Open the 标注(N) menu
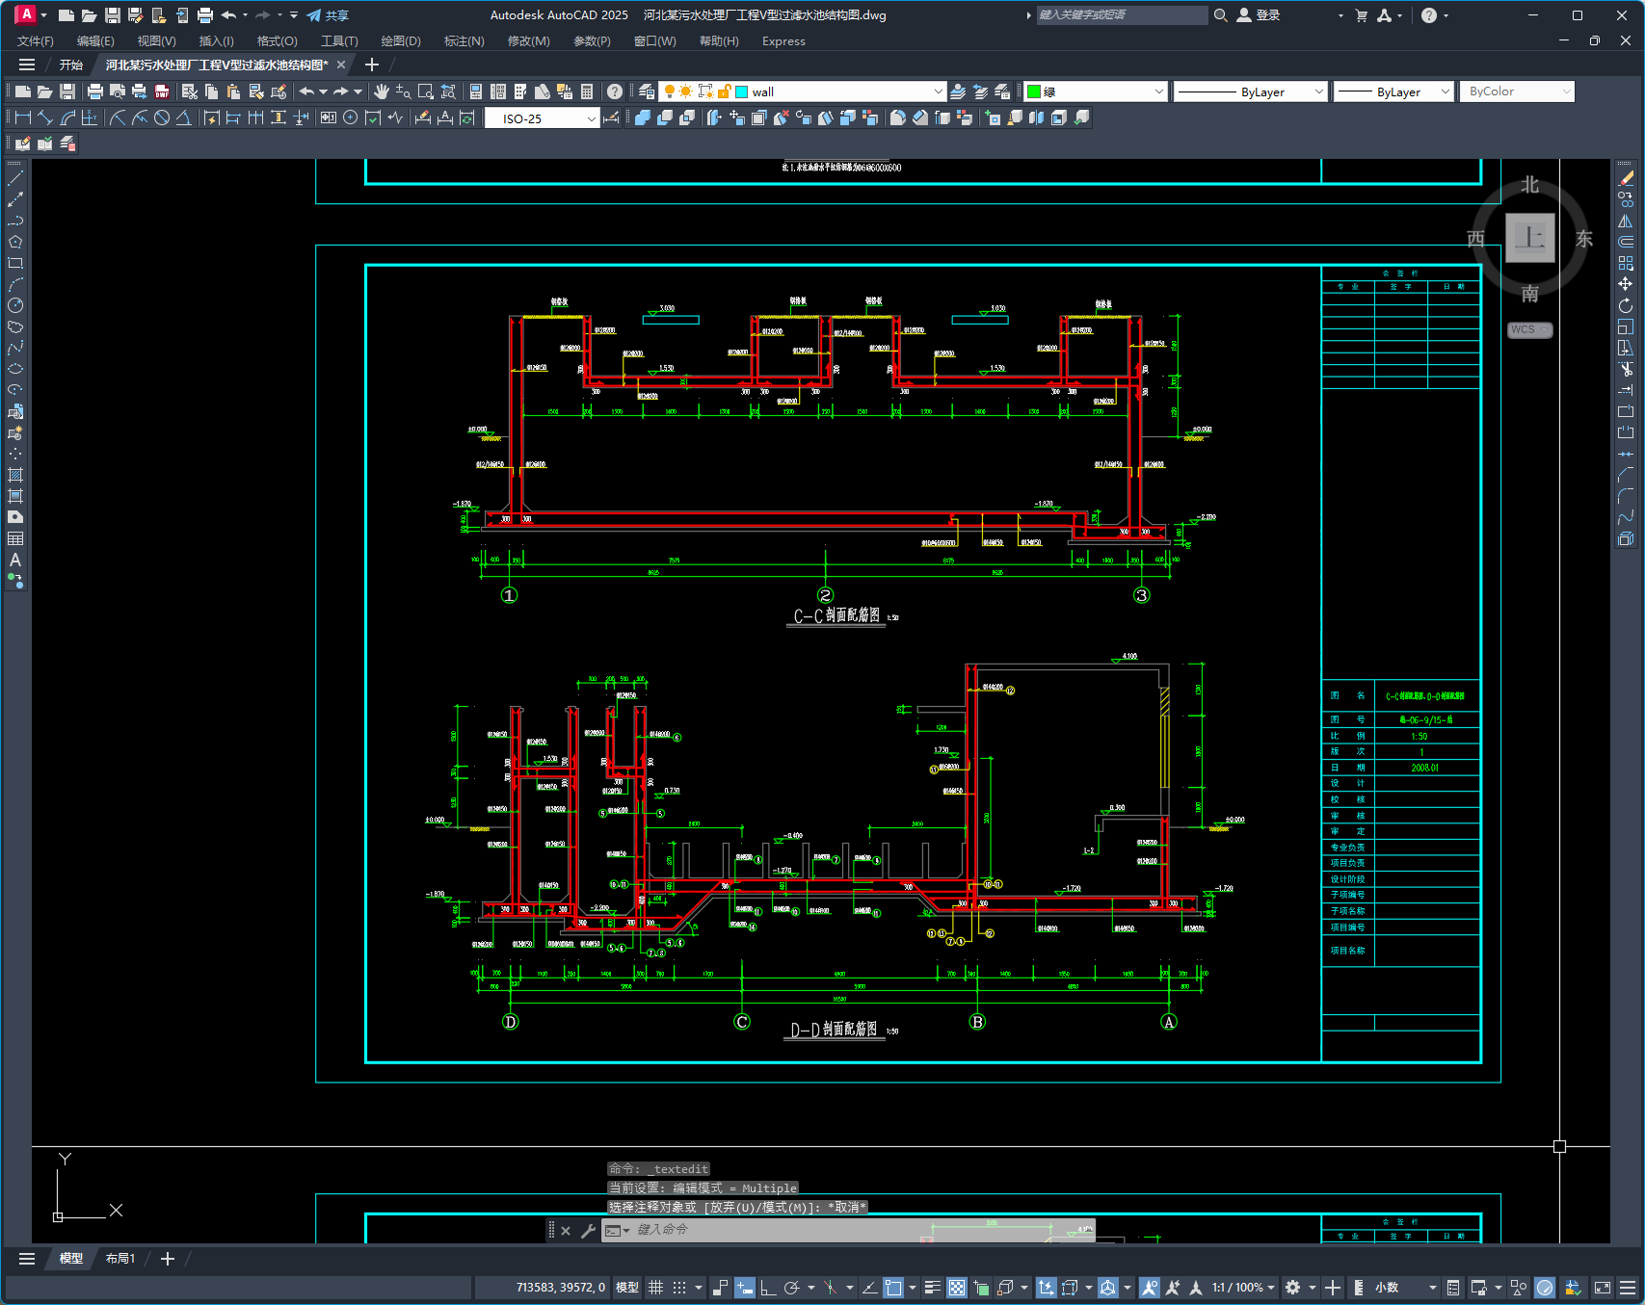1645x1305 pixels. 464,41
